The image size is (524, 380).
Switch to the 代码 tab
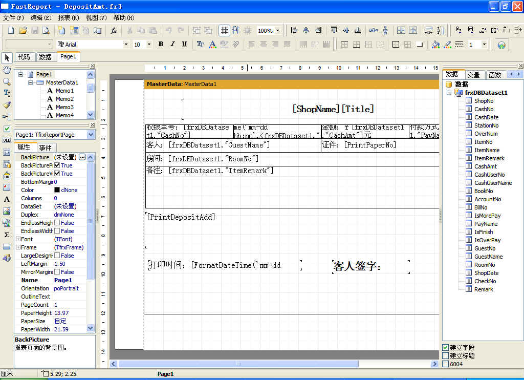24,57
